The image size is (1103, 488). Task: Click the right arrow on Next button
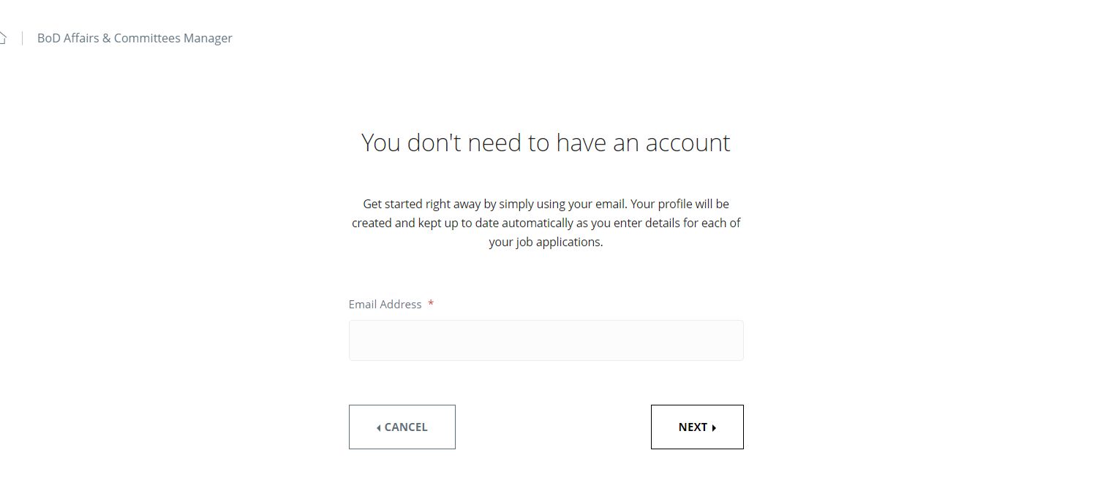coord(714,428)
